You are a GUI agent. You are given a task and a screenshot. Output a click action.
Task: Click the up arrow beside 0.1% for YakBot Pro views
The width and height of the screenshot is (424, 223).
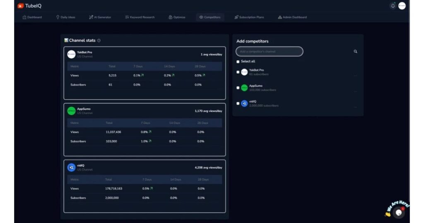click(x=142, y=75)
